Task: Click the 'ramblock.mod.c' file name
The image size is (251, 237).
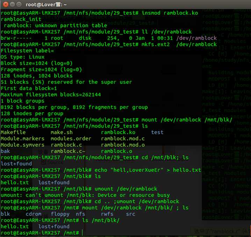Action: click(123, 138)
